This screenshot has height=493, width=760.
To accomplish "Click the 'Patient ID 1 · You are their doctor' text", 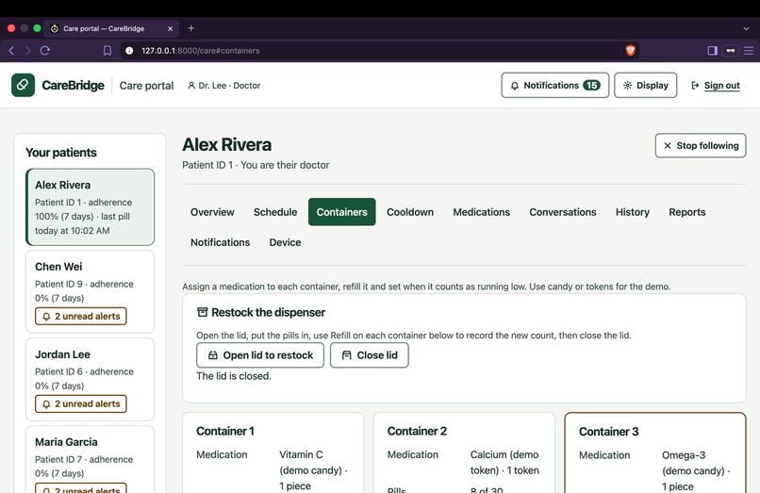I will 256,165.
